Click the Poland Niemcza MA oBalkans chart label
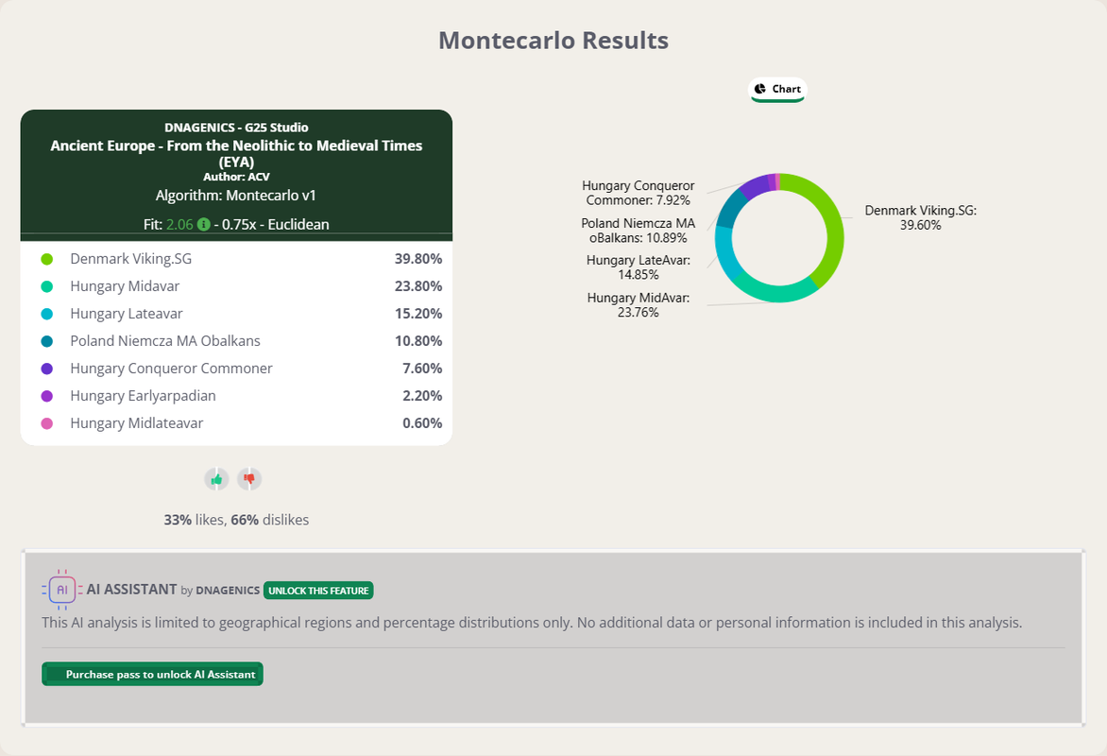The height and width of the screenshot is (756, 1107). pos(639,231)
